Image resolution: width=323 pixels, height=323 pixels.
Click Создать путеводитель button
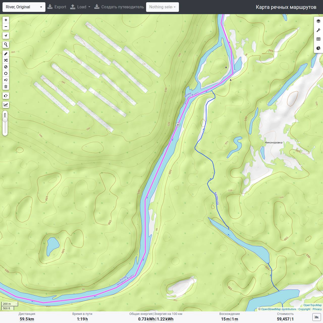pos(119,7)
